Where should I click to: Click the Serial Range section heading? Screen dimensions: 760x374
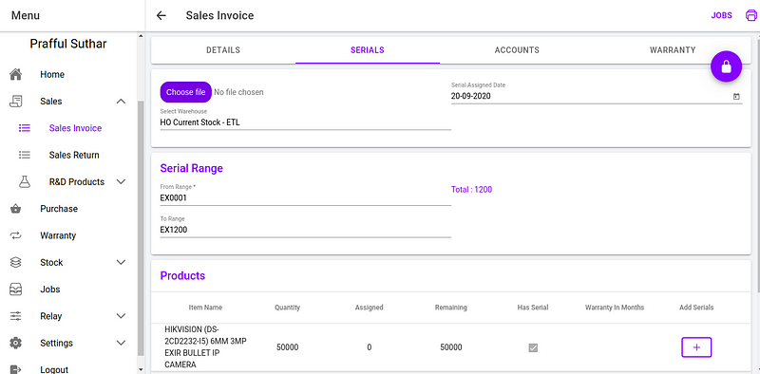(x=192, y=169)
